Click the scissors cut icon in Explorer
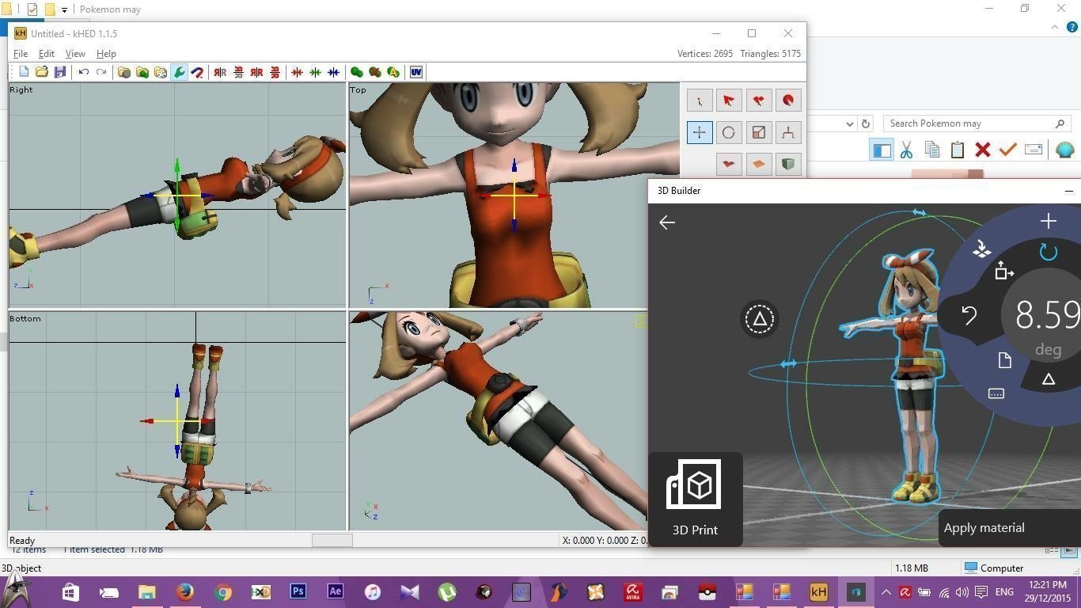The image size is (1081, 608). pyautogui.click(x=907, y=149)
